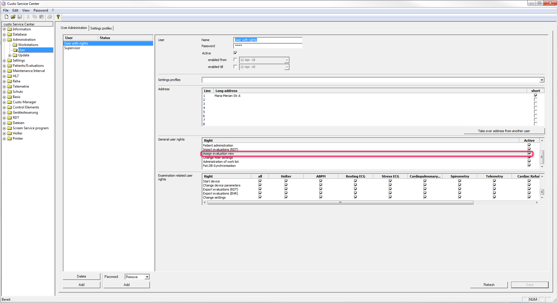Click the RDT folder icon

(x=10, y=118)
